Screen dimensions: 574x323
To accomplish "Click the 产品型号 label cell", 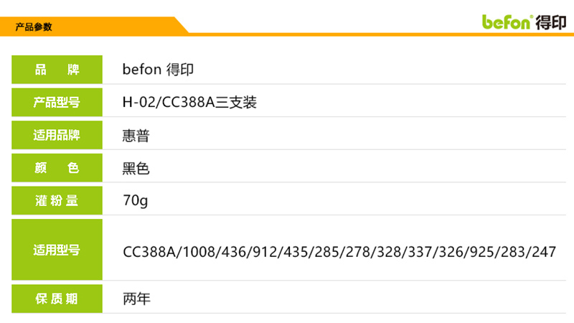I will coord(57,102).
